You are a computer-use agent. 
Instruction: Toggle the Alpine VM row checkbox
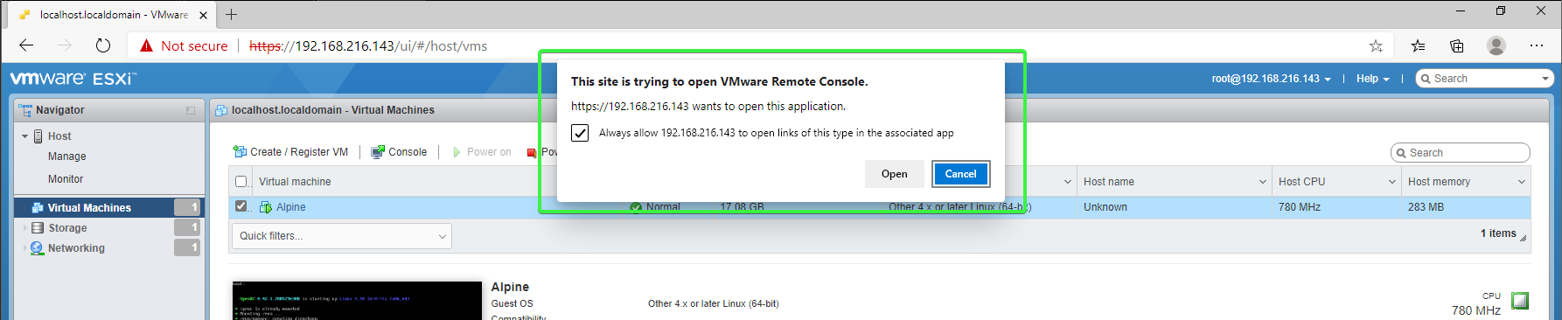tap(241, 206)
